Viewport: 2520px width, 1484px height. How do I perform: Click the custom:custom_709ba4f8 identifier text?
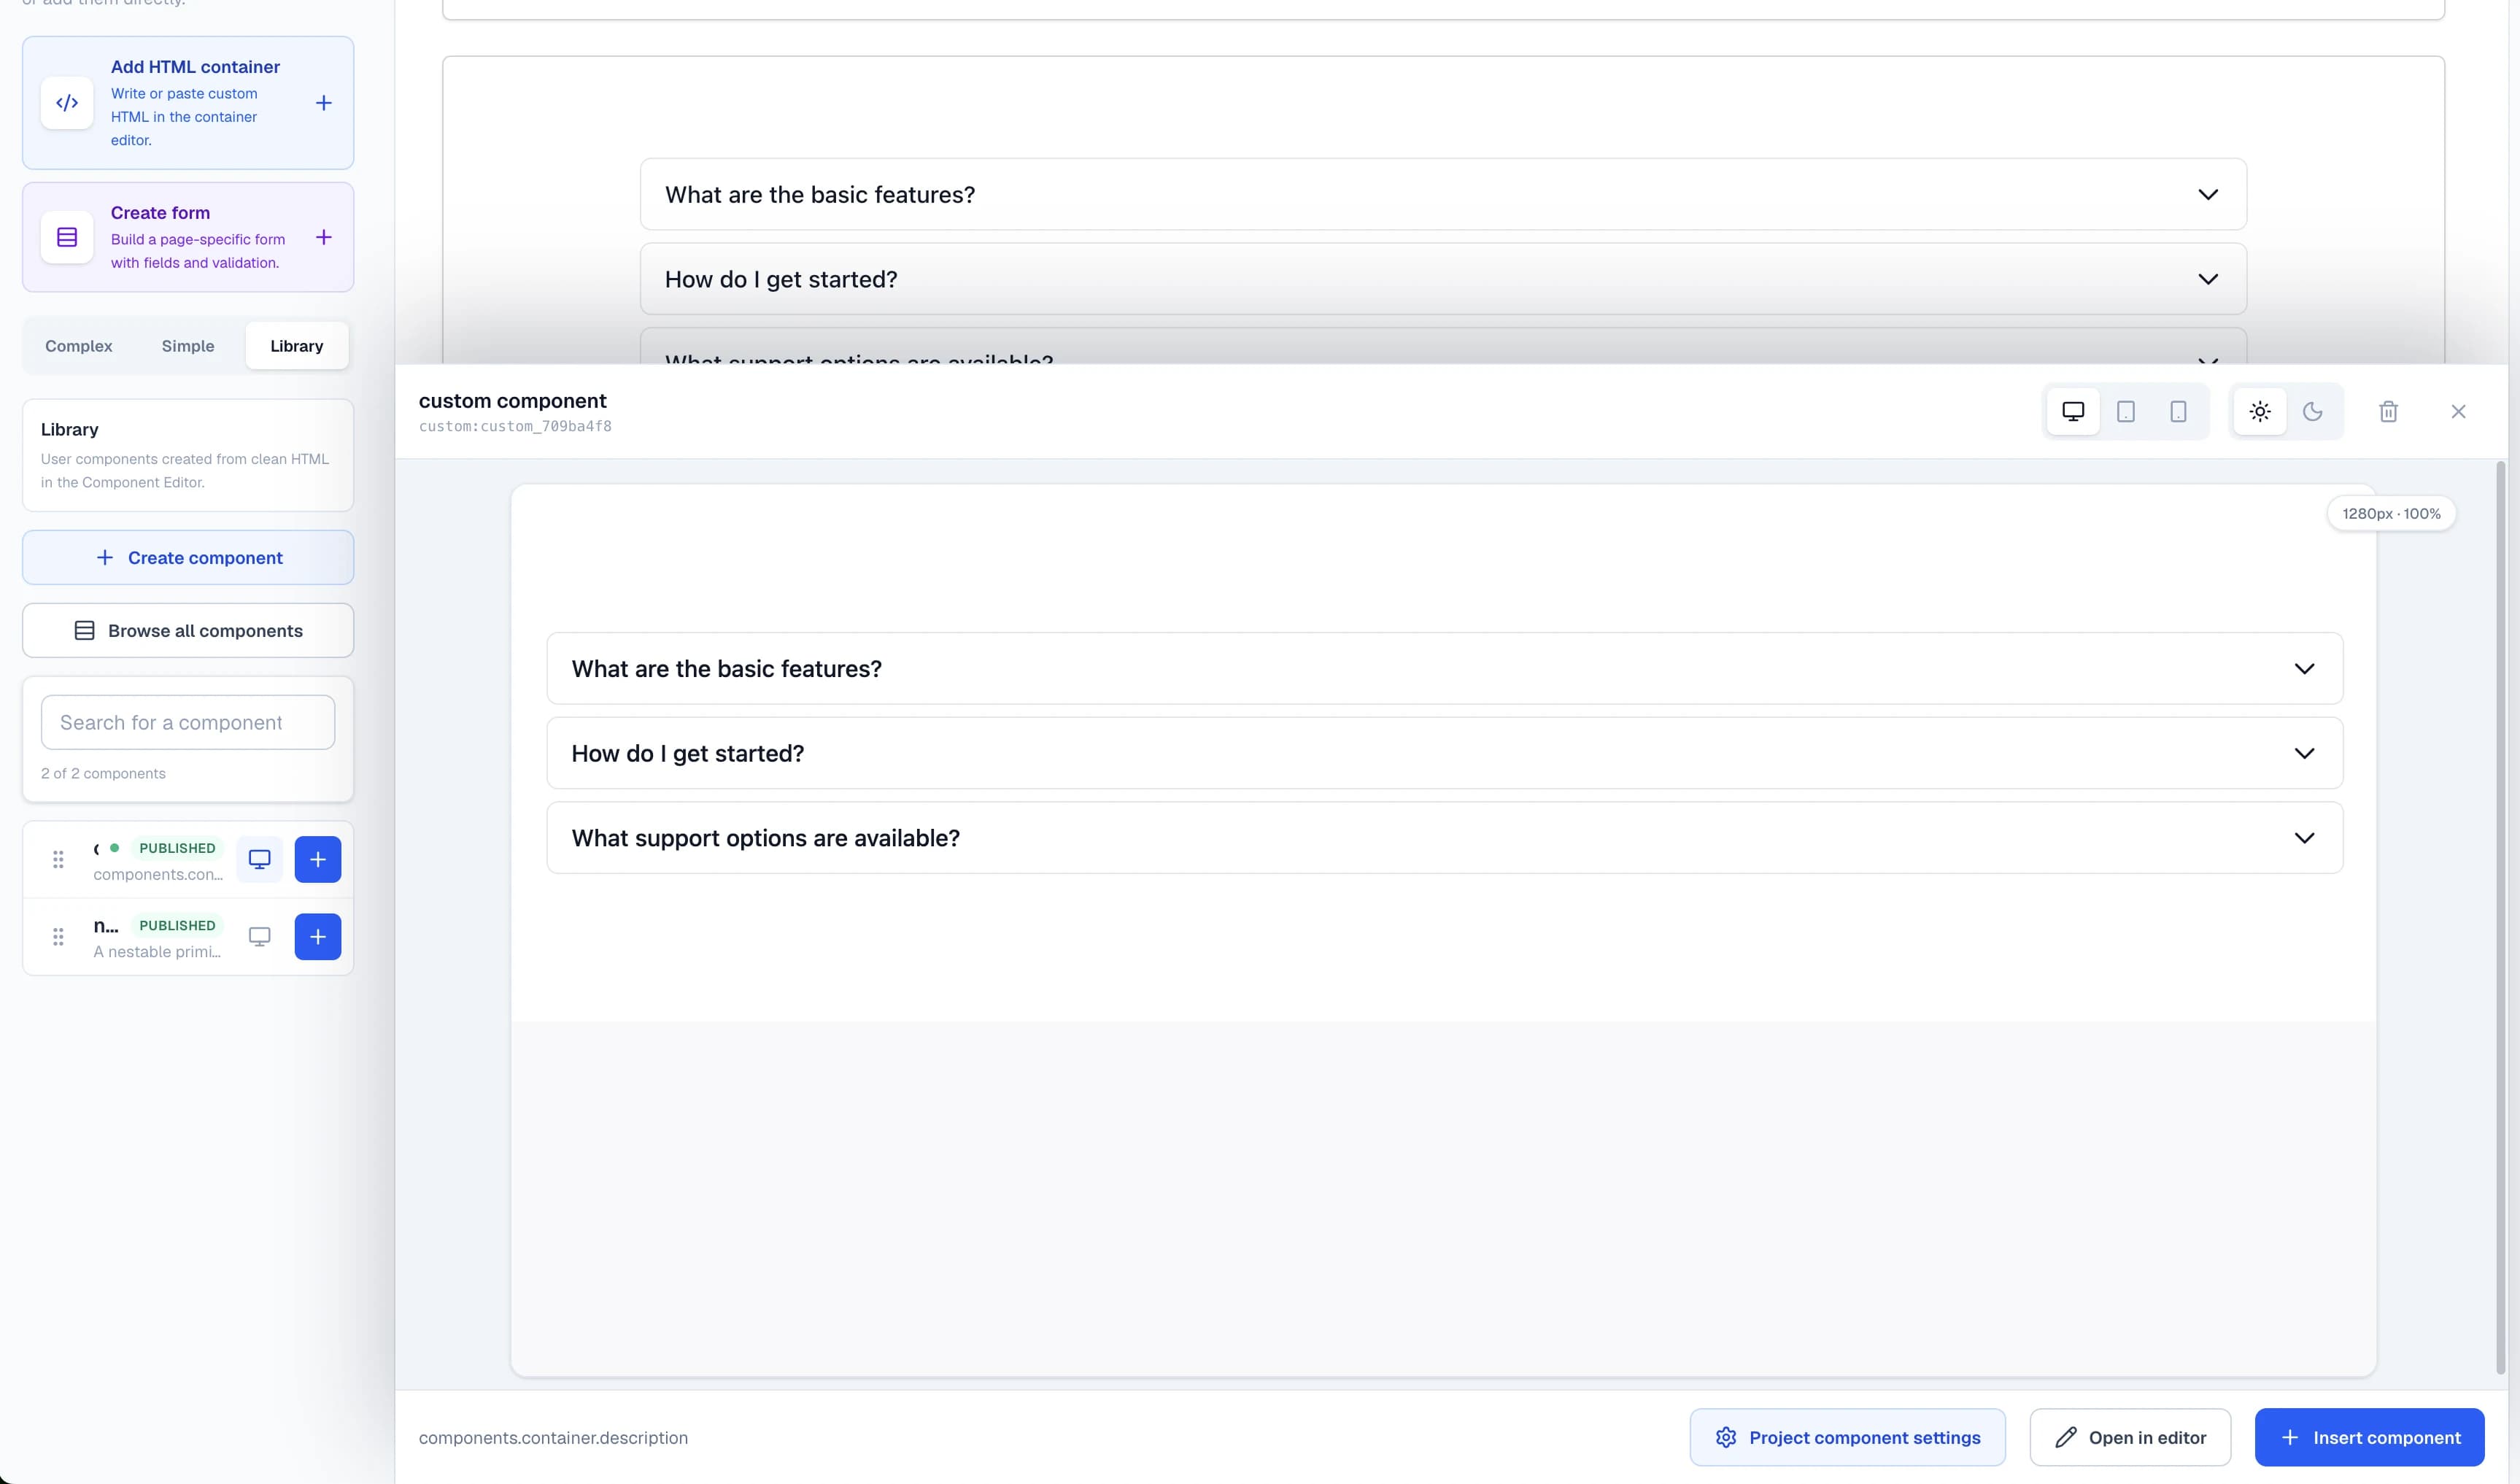[x=515, y=426]
